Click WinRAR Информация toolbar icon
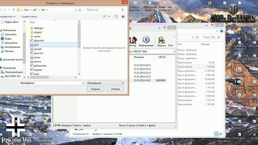This screenshot has width=258, height=145. 146,41
